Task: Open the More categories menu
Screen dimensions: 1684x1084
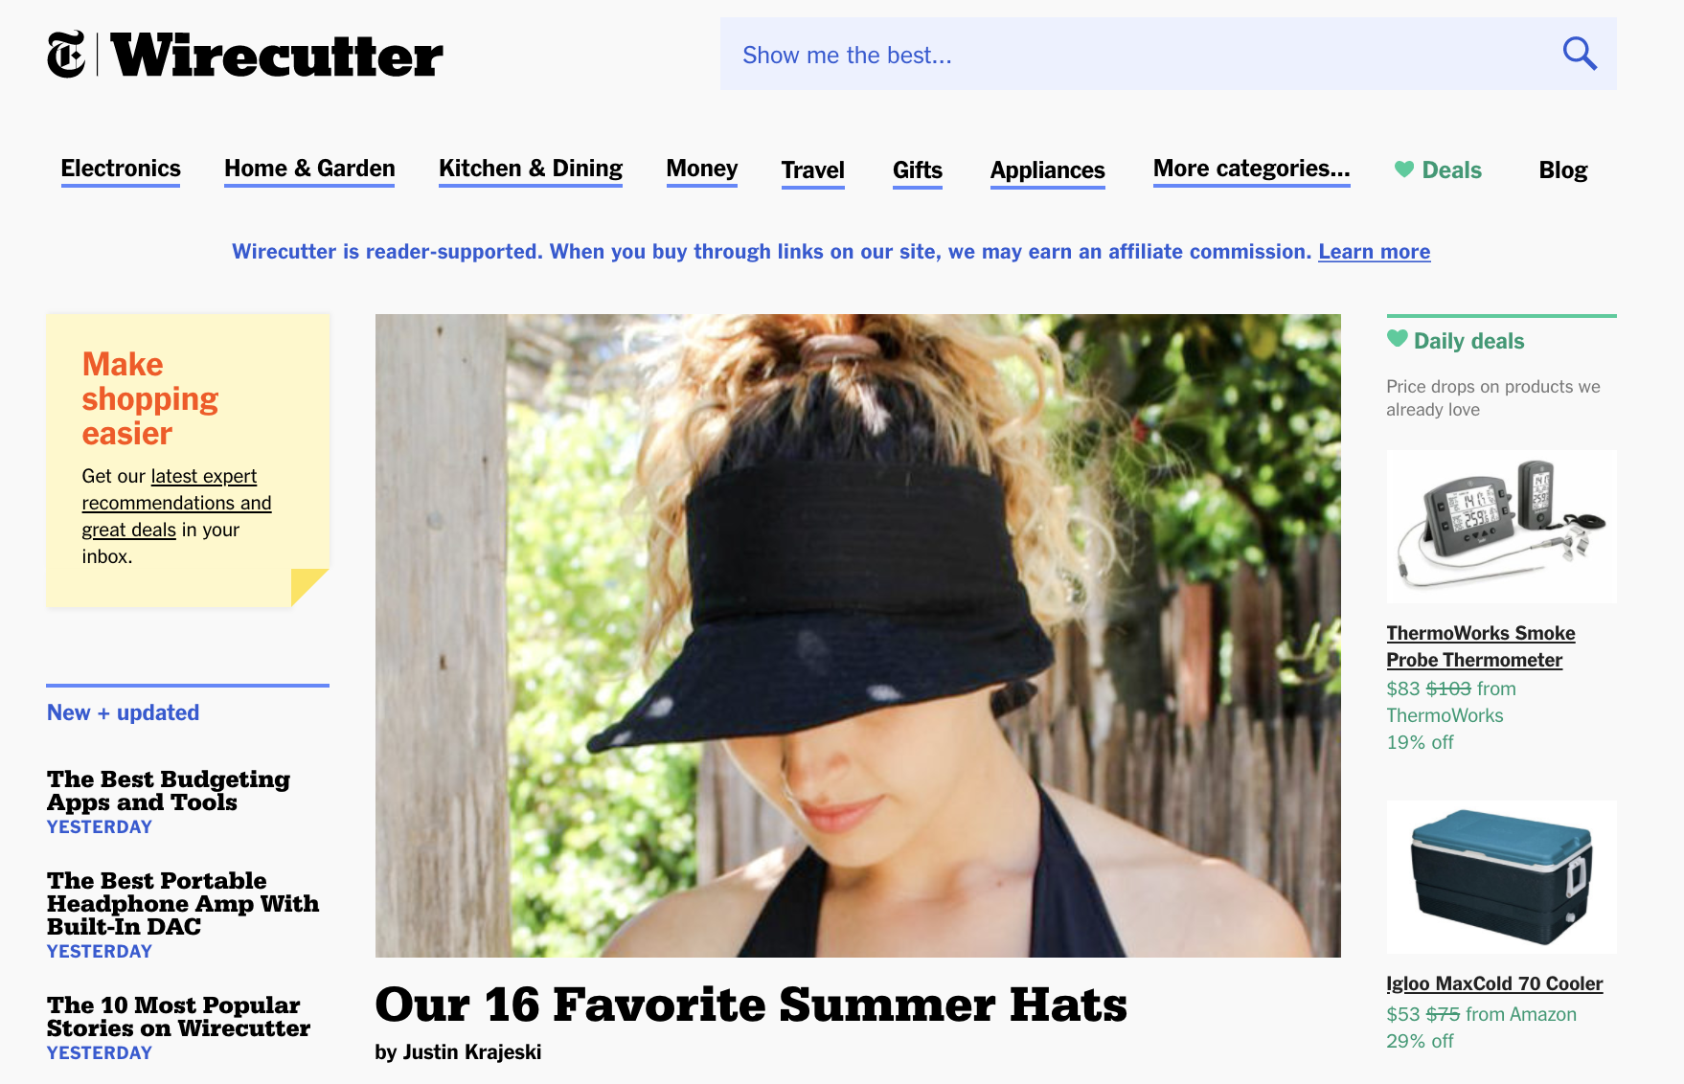Action: pos(1252,169)
